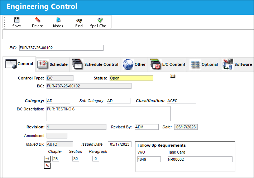Click the Control Type field
This screenshot has width=254, height=178.
pos(60,78)
